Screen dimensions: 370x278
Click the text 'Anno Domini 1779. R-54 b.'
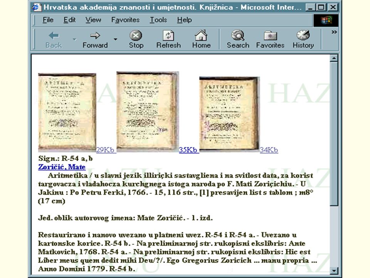(x=87, y=269)
